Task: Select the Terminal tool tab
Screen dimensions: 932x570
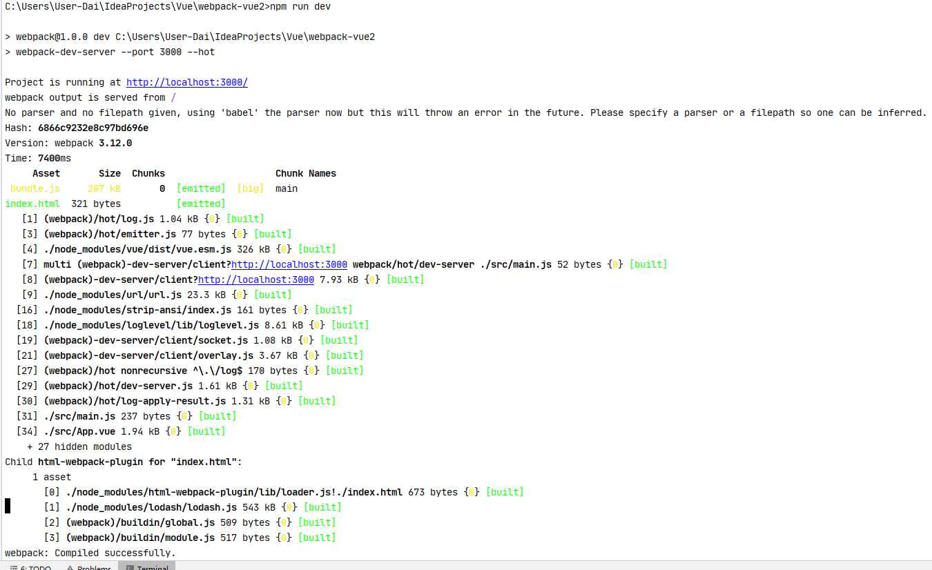Action: click(x=146, y=567)
